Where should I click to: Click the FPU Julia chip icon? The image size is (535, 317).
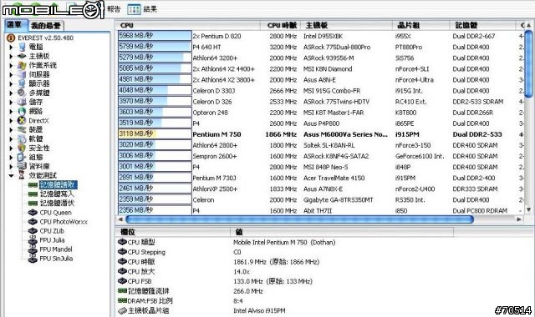tap(33, 240)
